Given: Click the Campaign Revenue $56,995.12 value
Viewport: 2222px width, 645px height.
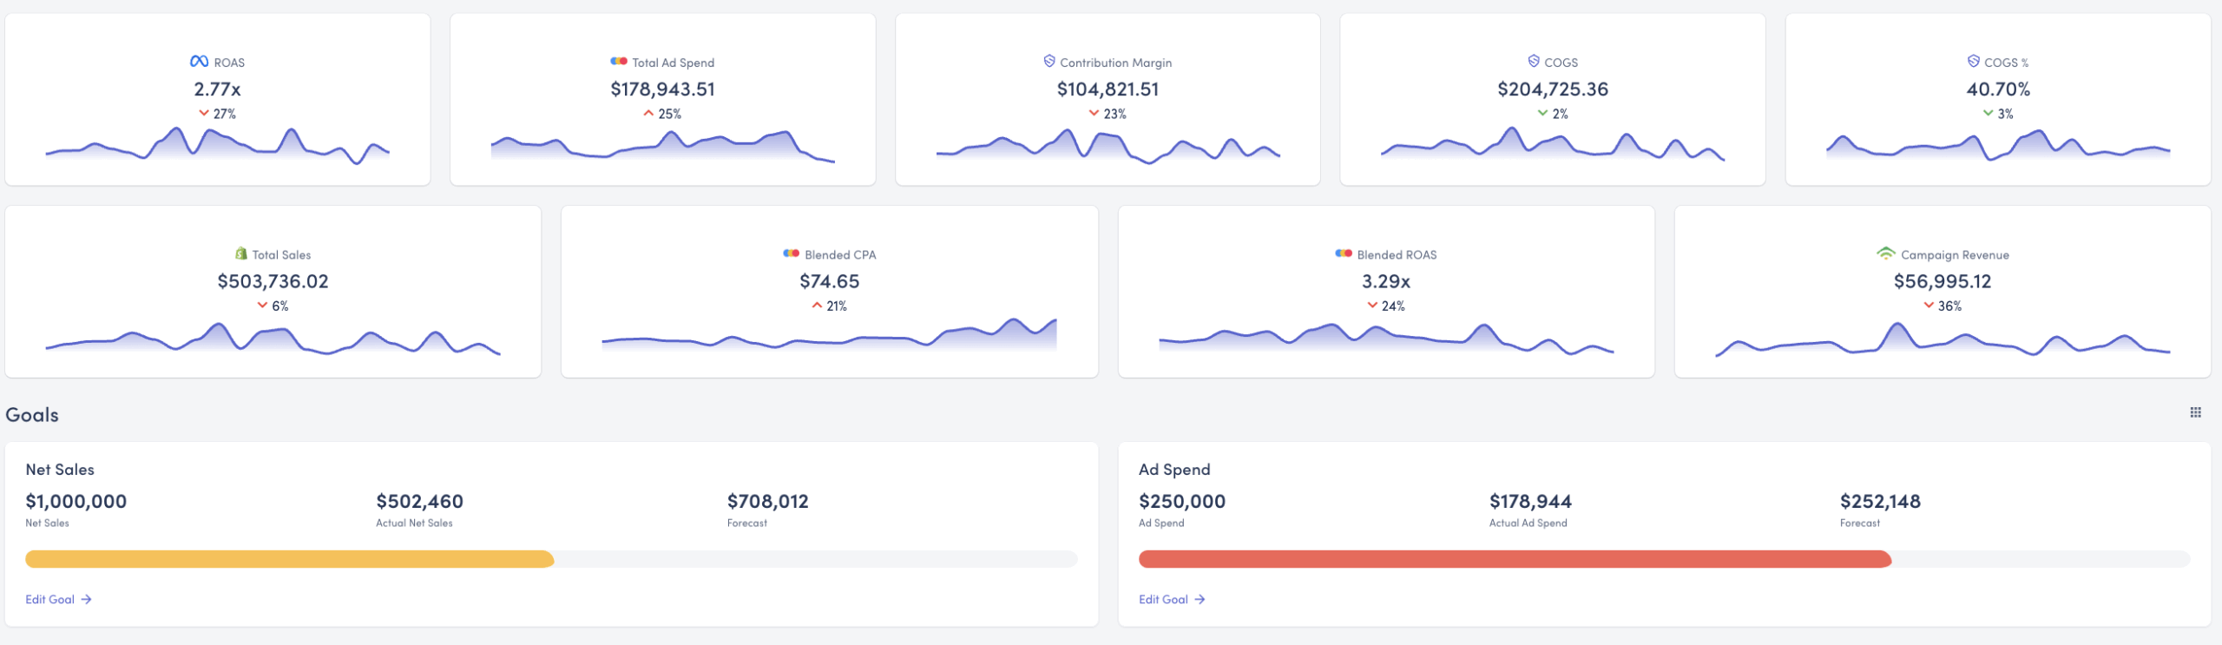Looking at the screenshot, I should click(1942, 281).
